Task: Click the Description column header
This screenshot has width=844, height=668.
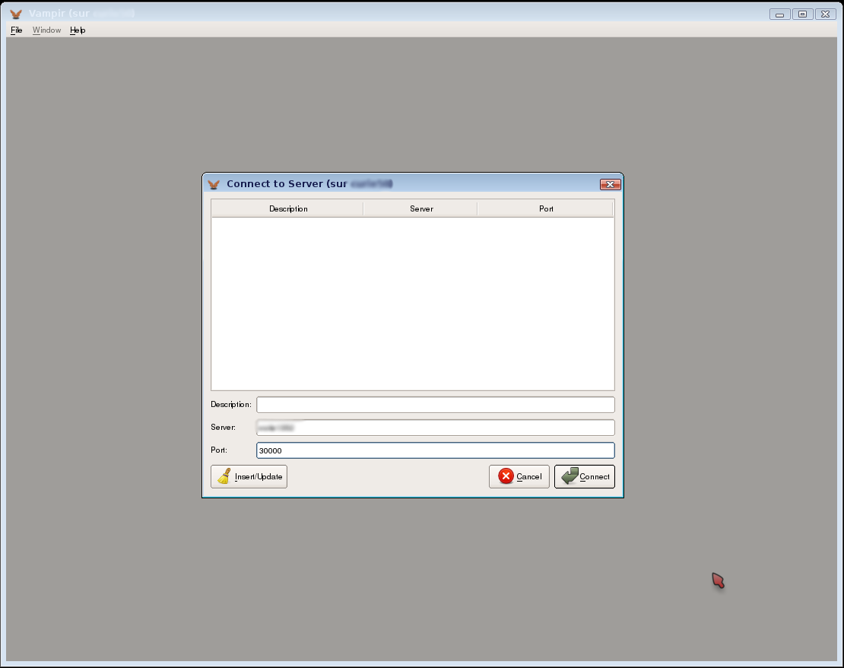Action: click(x=288, y=208)
